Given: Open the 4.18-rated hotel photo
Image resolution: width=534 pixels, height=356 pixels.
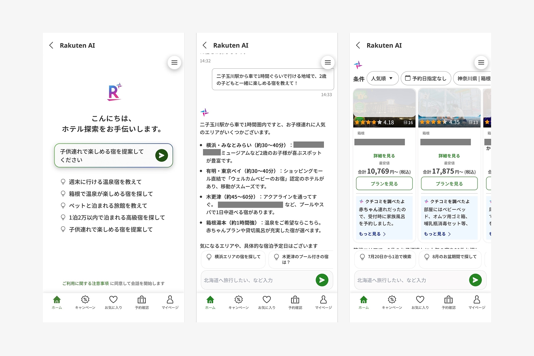Looking at the screenshot, I should [384, 108].
